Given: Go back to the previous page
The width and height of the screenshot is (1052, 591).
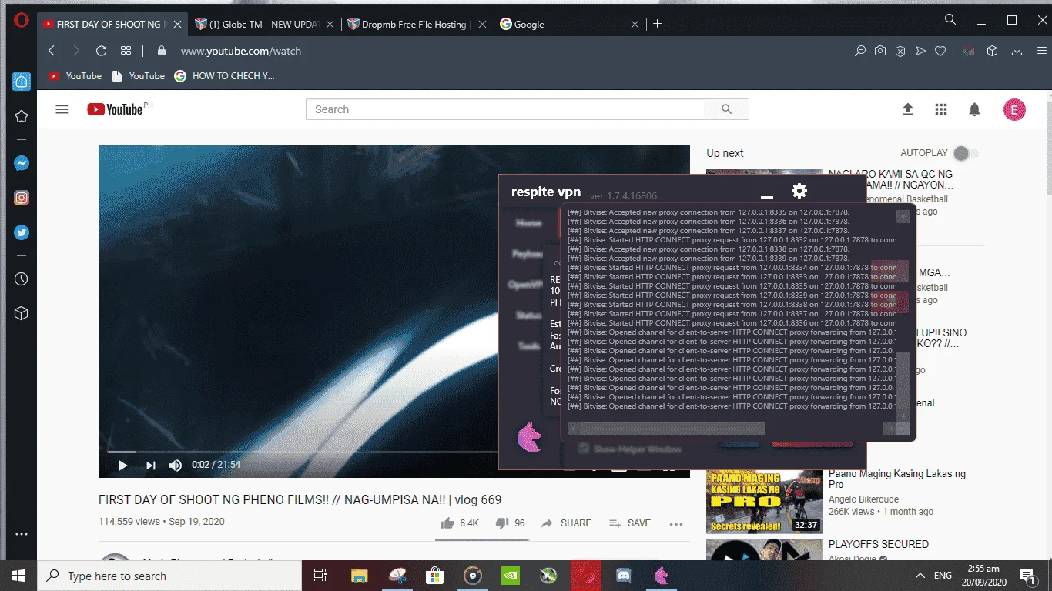Looking at the screenshot, I should [x=52, y=51].
